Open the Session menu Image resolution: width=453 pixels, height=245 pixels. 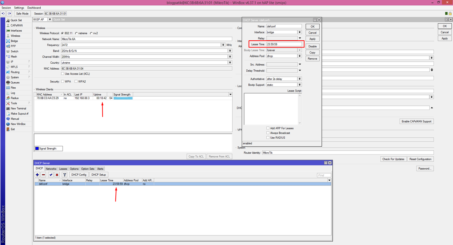[6, 8]
